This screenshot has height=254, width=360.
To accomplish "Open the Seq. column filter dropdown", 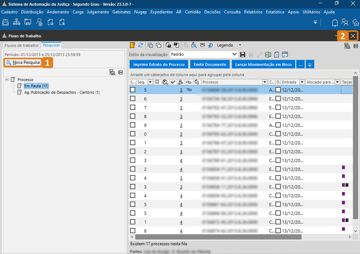I will coord(150,82).
